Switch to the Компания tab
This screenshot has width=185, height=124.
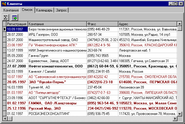pyautogui.click(x=11, y=10)
